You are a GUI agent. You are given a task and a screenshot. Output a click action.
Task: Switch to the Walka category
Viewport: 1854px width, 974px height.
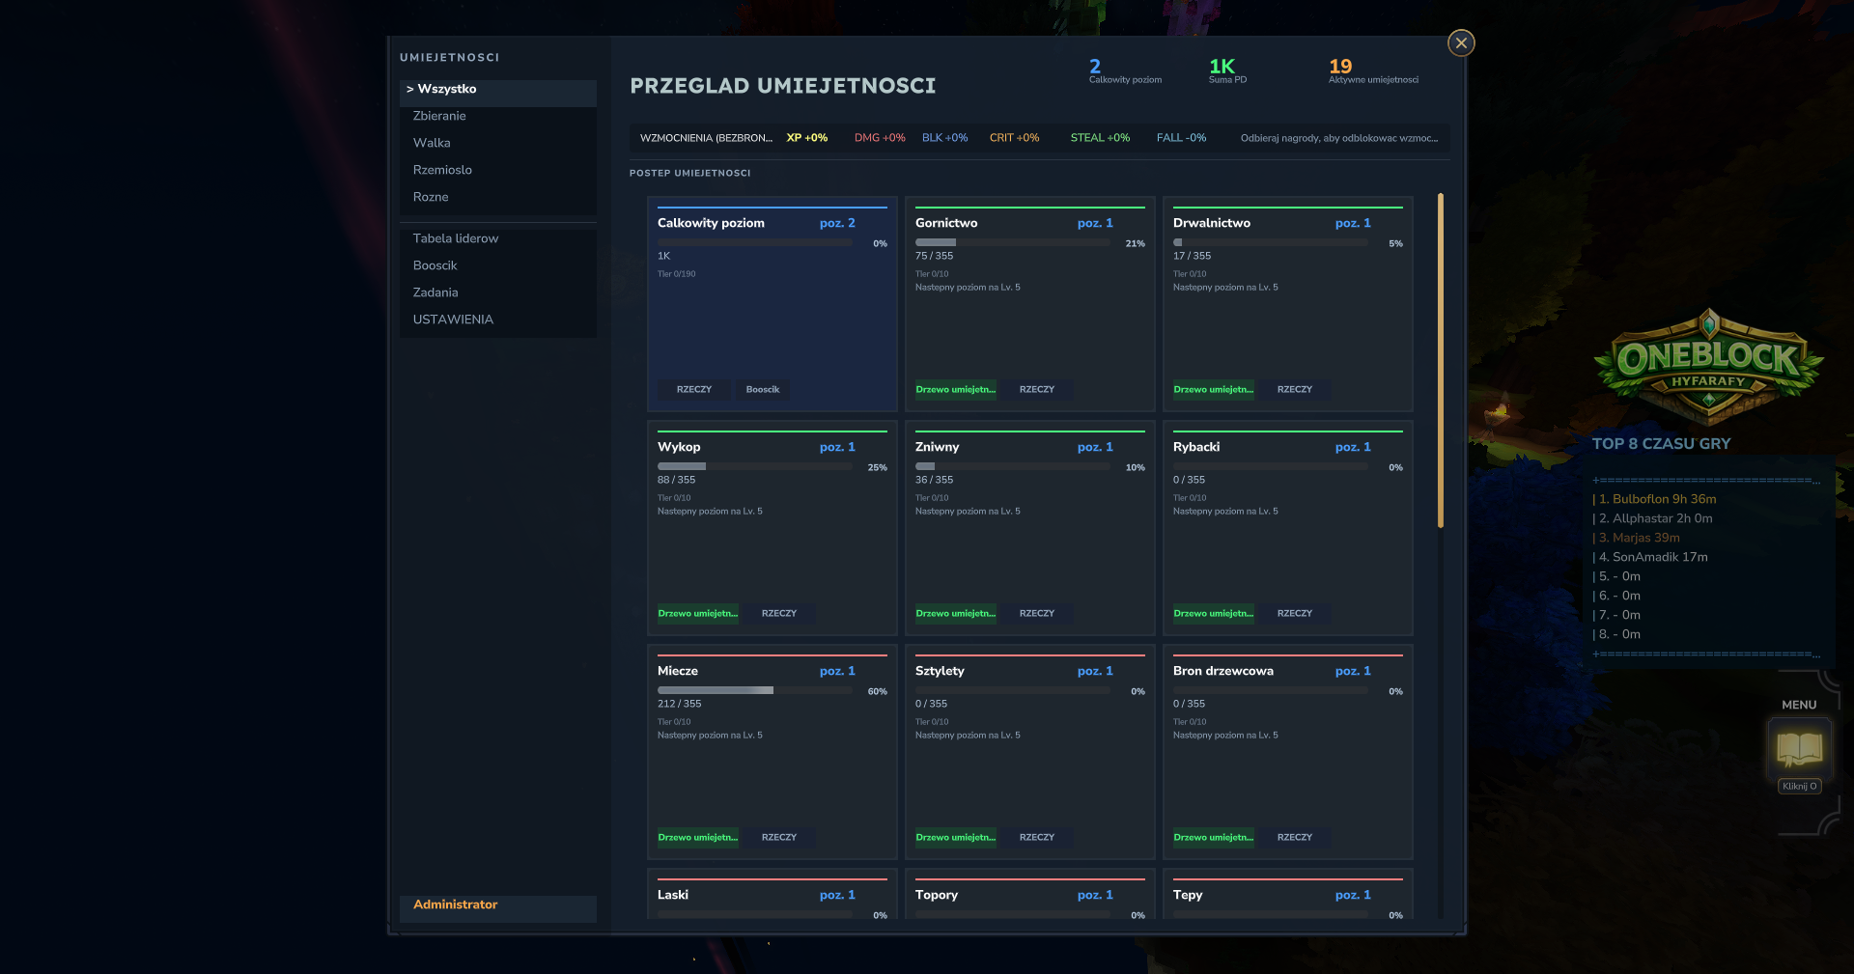432,142
